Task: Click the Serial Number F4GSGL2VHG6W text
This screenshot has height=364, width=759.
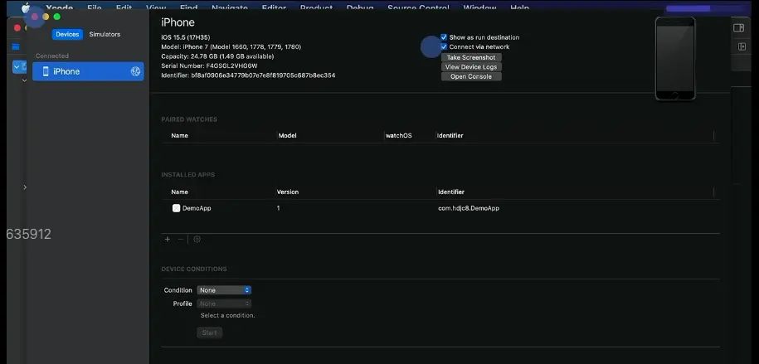Action: click(209, 66)
